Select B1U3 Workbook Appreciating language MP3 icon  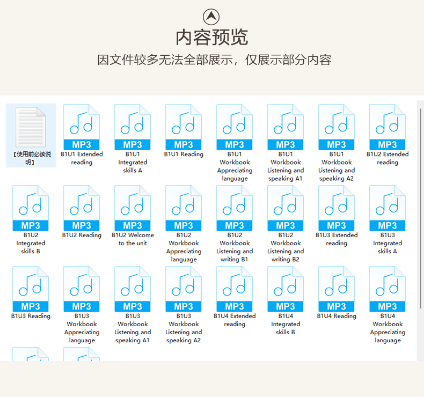[x=82, y=289]
